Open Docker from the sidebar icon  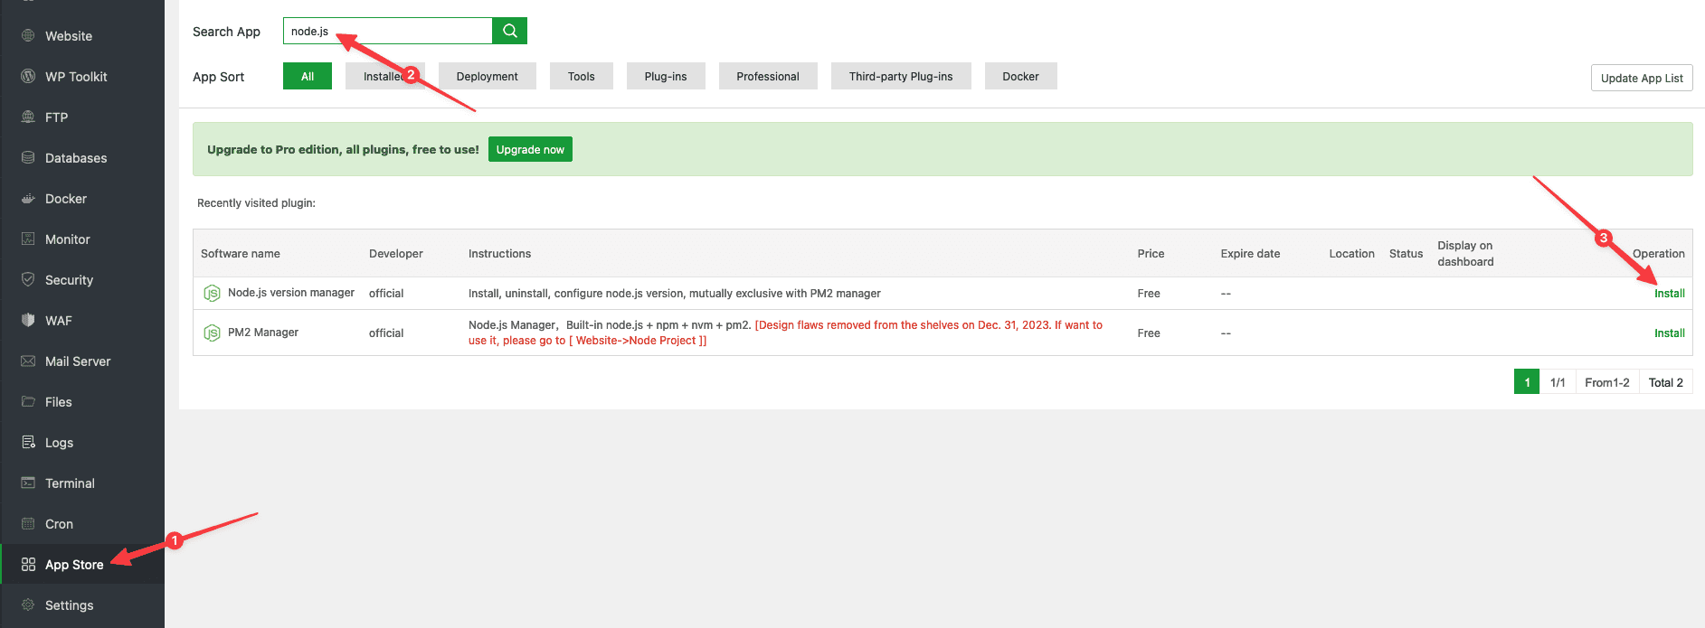tap(28, 199)
